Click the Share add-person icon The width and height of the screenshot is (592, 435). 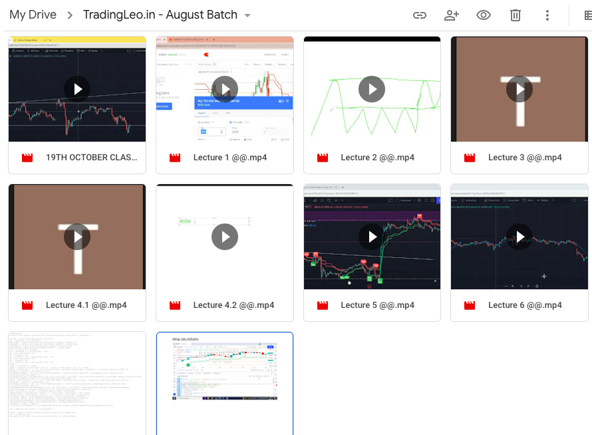[x=452, y=15]
